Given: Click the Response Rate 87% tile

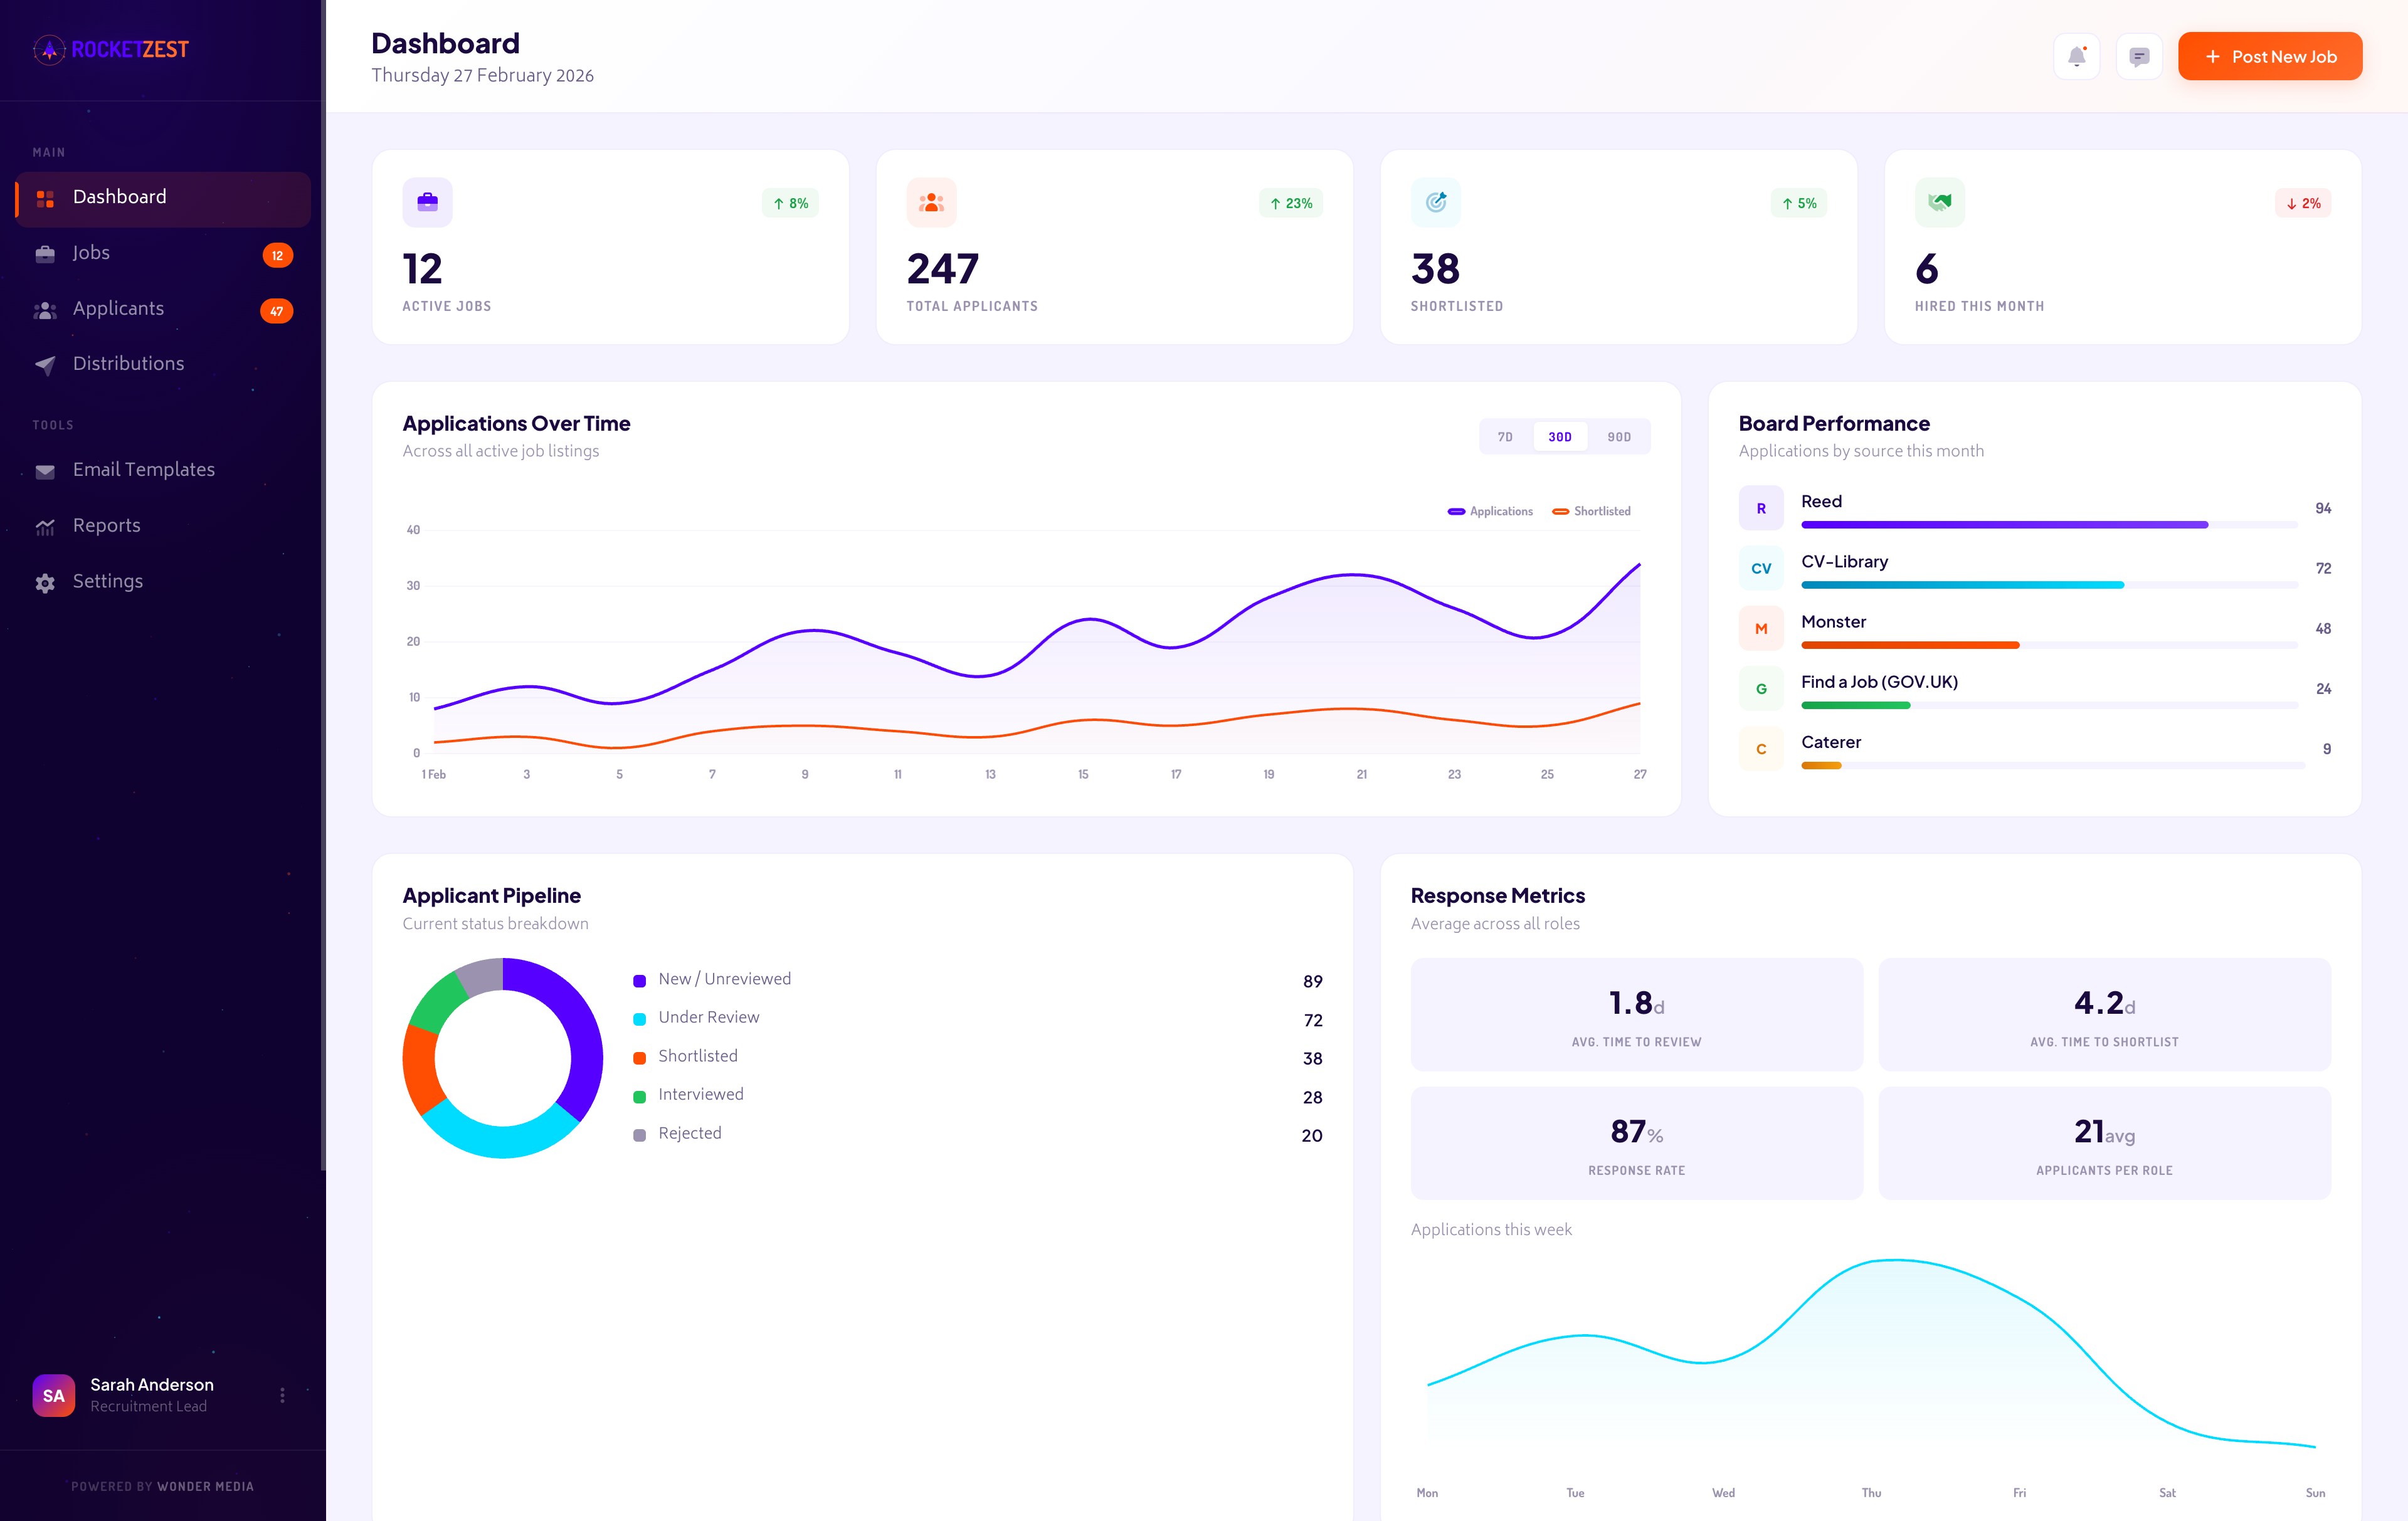Looking at the screenshot, I should [1636, 1143].
